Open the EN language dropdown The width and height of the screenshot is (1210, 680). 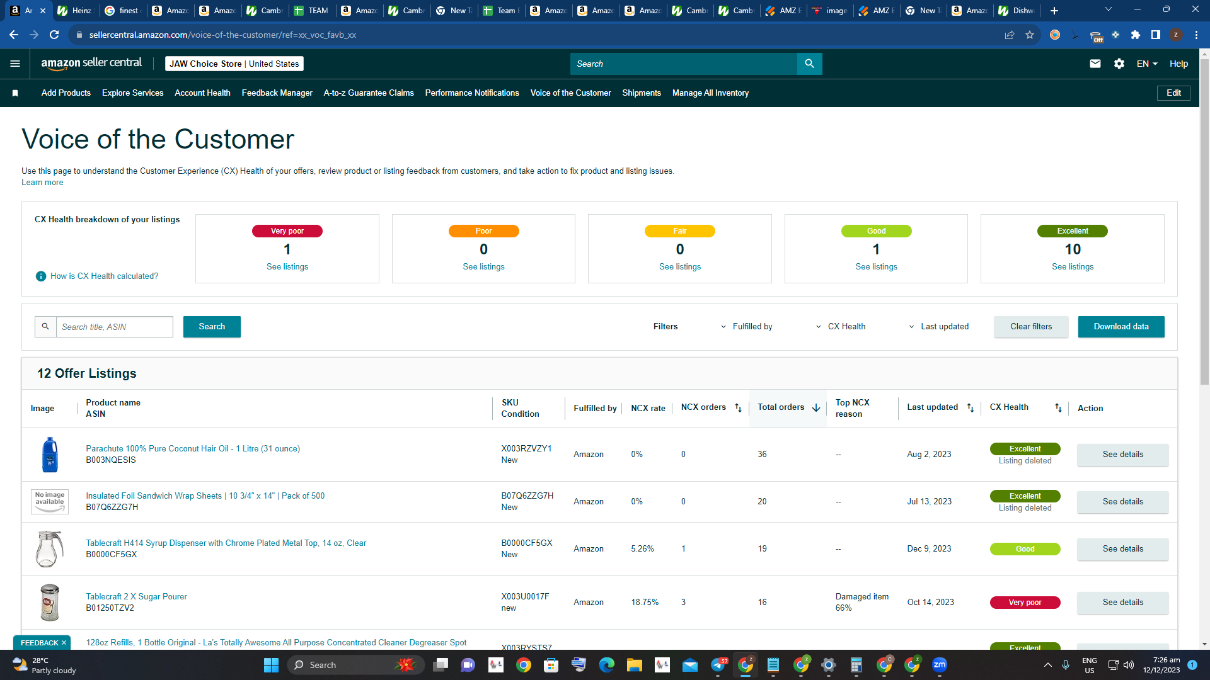point(1147,64)
